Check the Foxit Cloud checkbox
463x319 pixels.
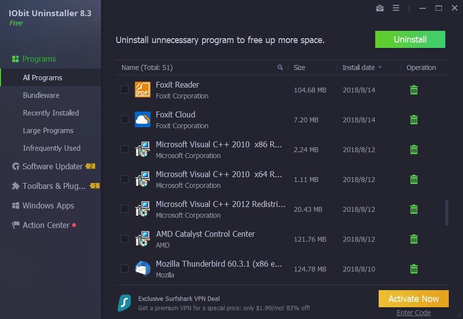pos(125,119)
